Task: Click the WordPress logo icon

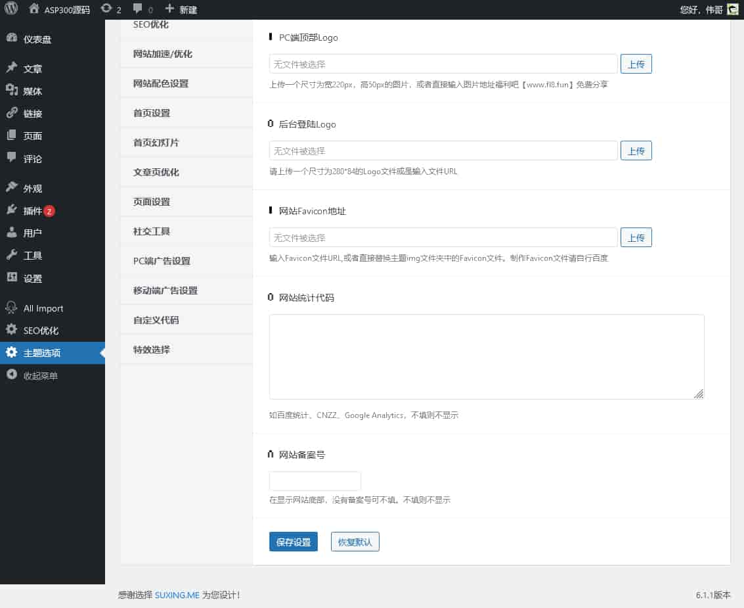Action: (11, 9)
